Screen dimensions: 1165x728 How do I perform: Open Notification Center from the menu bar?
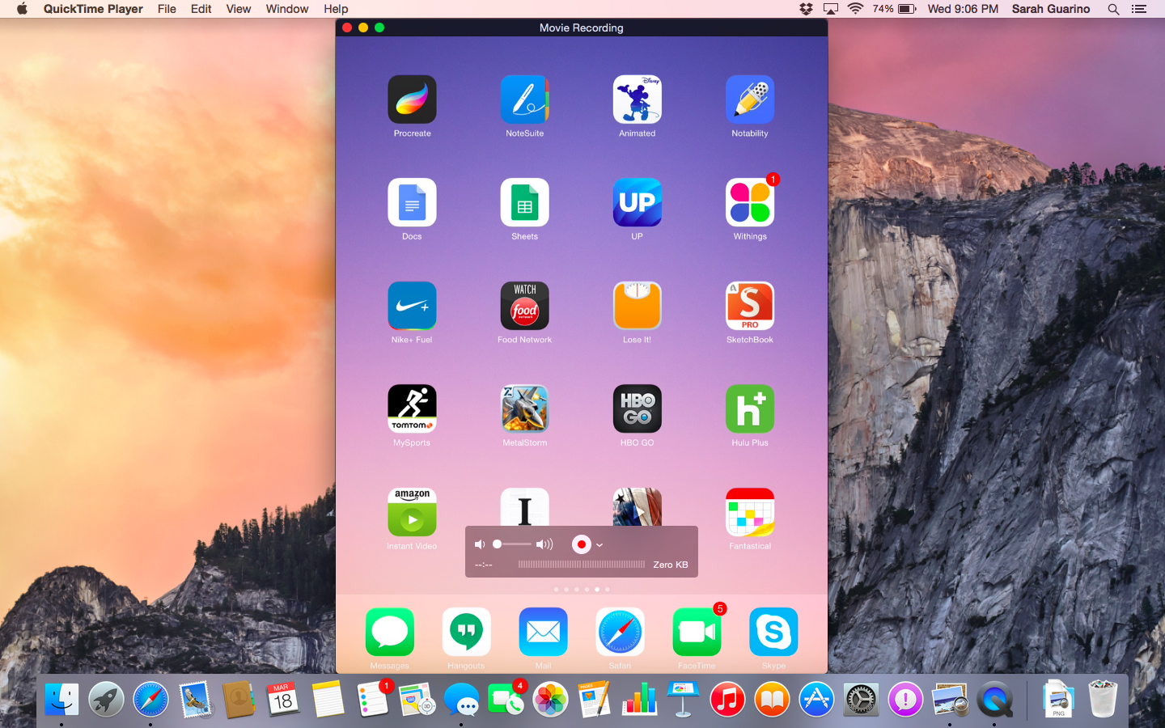pyautogui.click(x=1139, y=9)
